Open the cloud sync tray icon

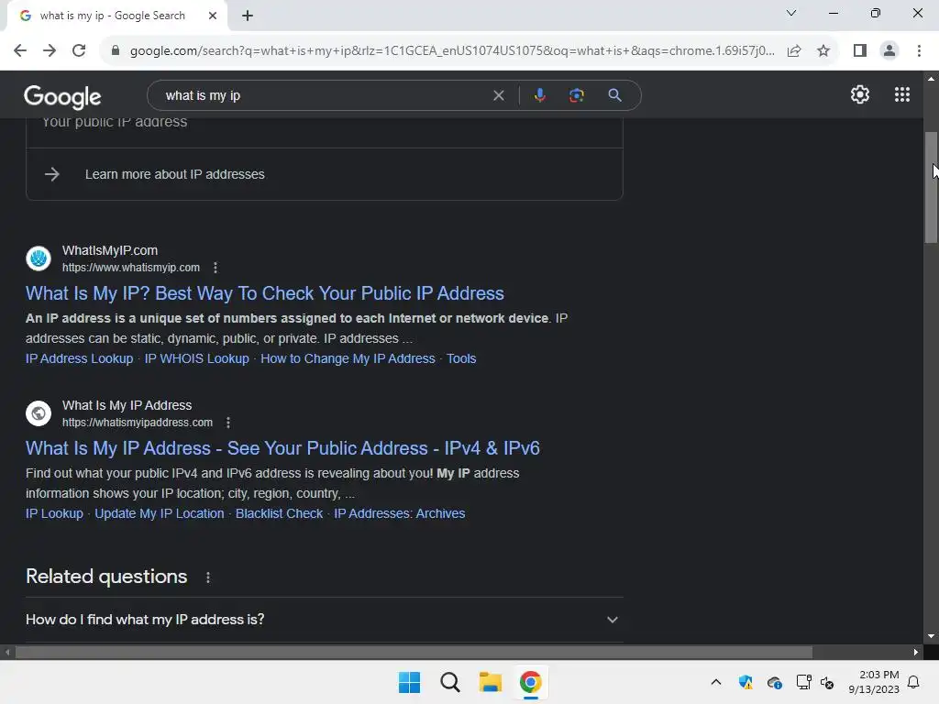pos(774,682)
